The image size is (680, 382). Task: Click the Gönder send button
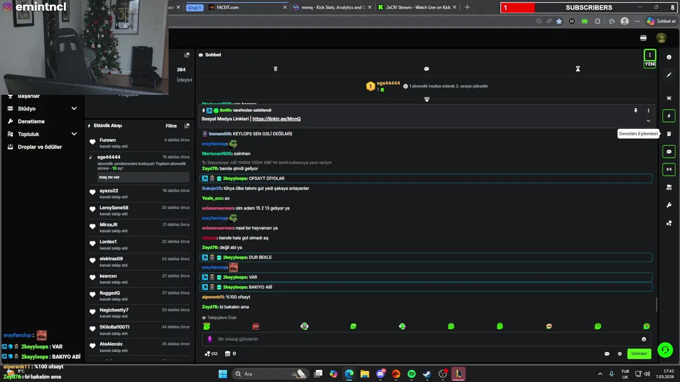(x=639, y=354)
